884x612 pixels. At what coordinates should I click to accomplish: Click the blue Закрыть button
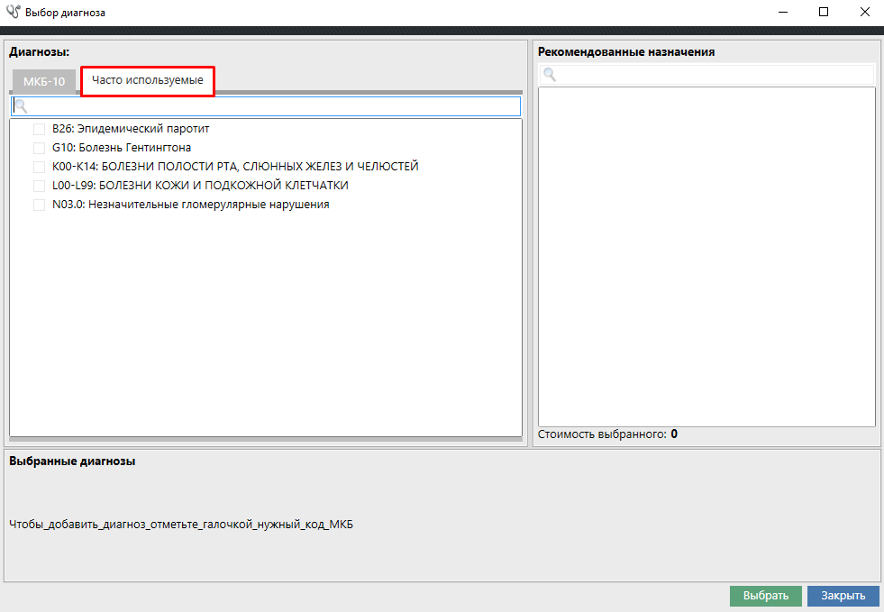843,596
